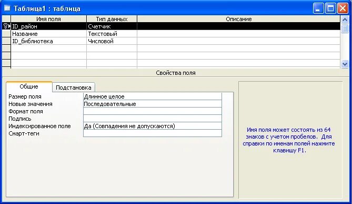Select the primary key row selector for ID_район
This screenshot has width=352, height=204.
(x=6, y=26)
